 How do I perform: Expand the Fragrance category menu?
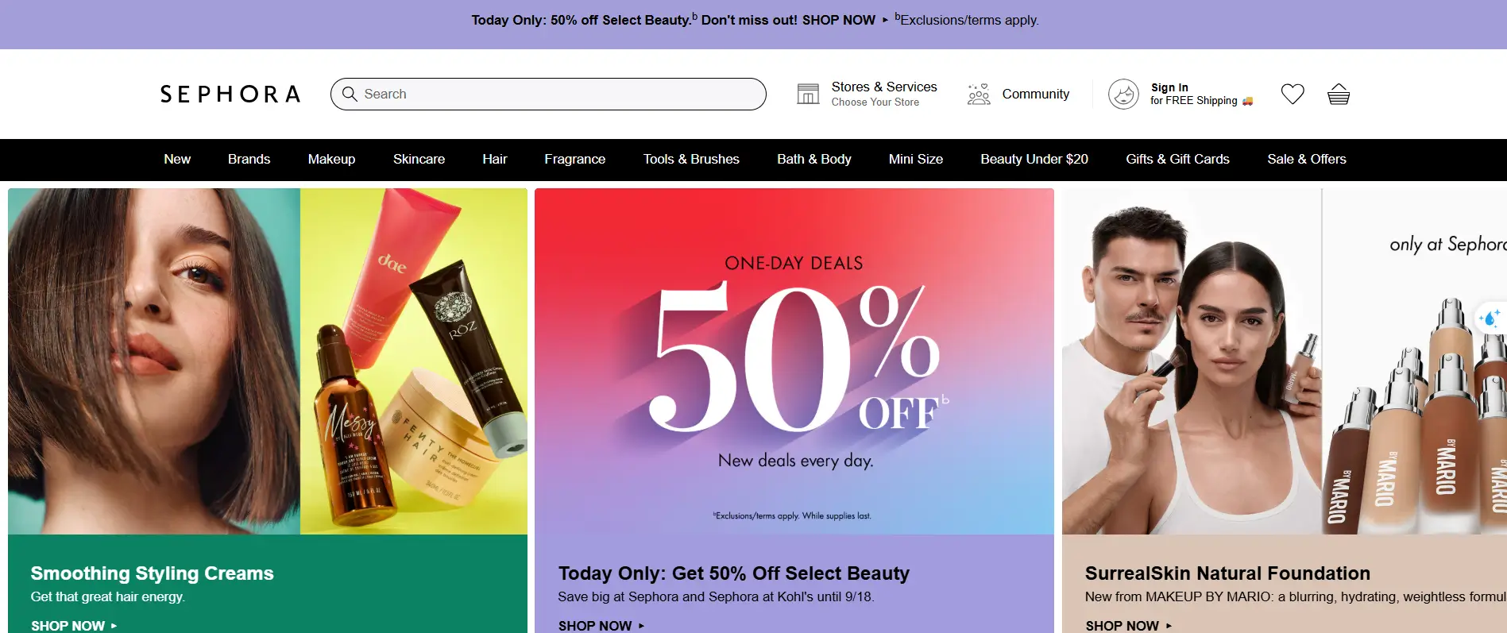[574, 159]
